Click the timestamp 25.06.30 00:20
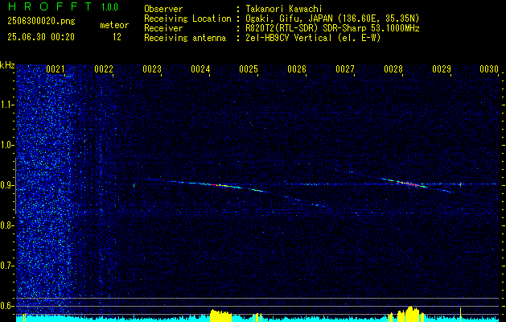 [41, 37]
